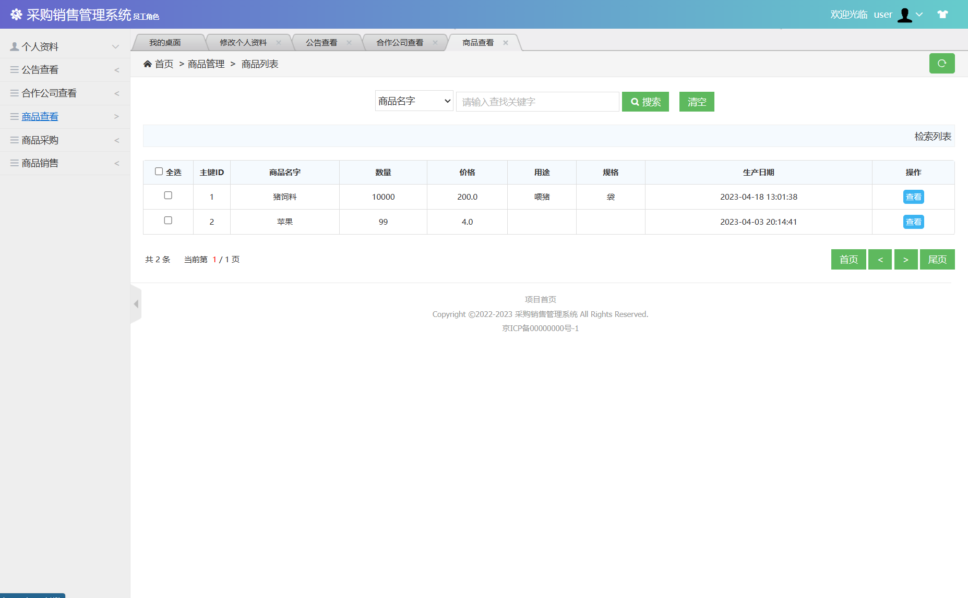The width and height of the screenshot is (968, 598).
Task: Switch to the 我的桌面 tab
Action: tap(165, 42)
